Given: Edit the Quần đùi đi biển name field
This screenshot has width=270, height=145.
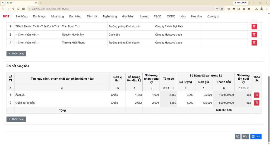Looking at the screenshot, I should click(62, 103).
